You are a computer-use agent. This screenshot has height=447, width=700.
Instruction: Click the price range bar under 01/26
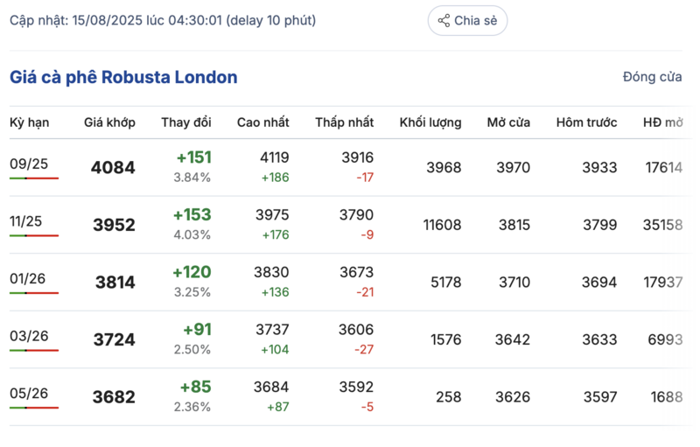tap(34, 293)
